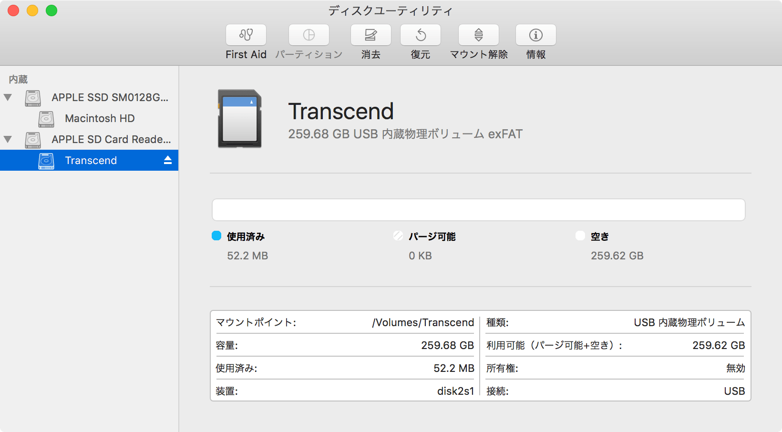This screenshot has height=432, width=782.
Task: Click the 接続: label in table
Action: 497,391
